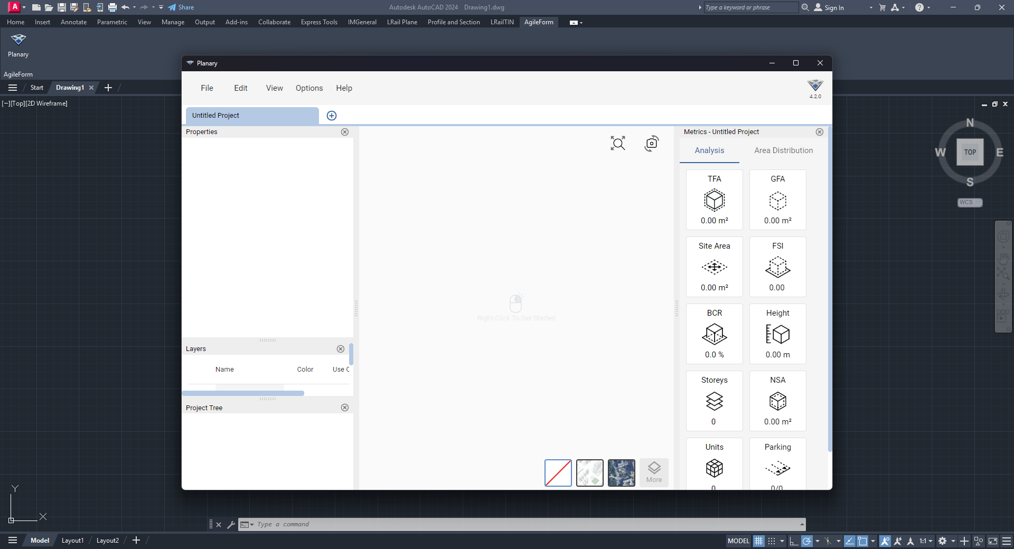Click the camera view reset icon in Planary
This screenshot has height=549, width=1014.
(x=652, y=143)
